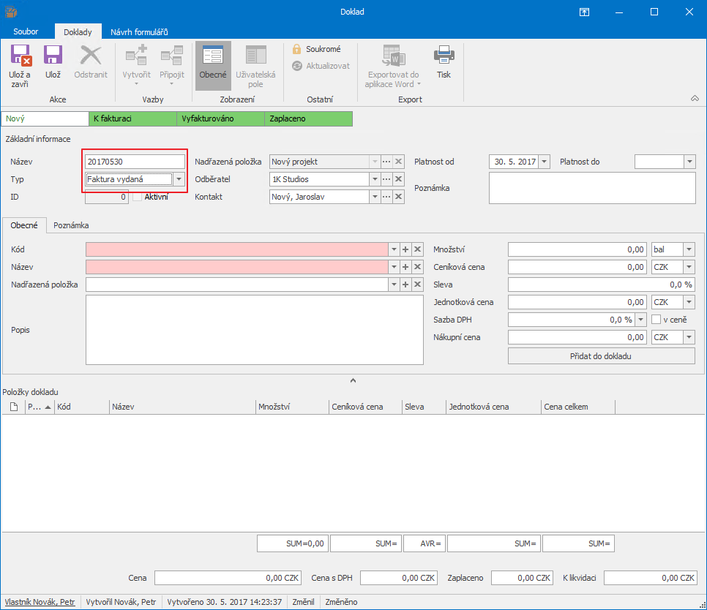Sort by the Množství column header

point(292,407)
